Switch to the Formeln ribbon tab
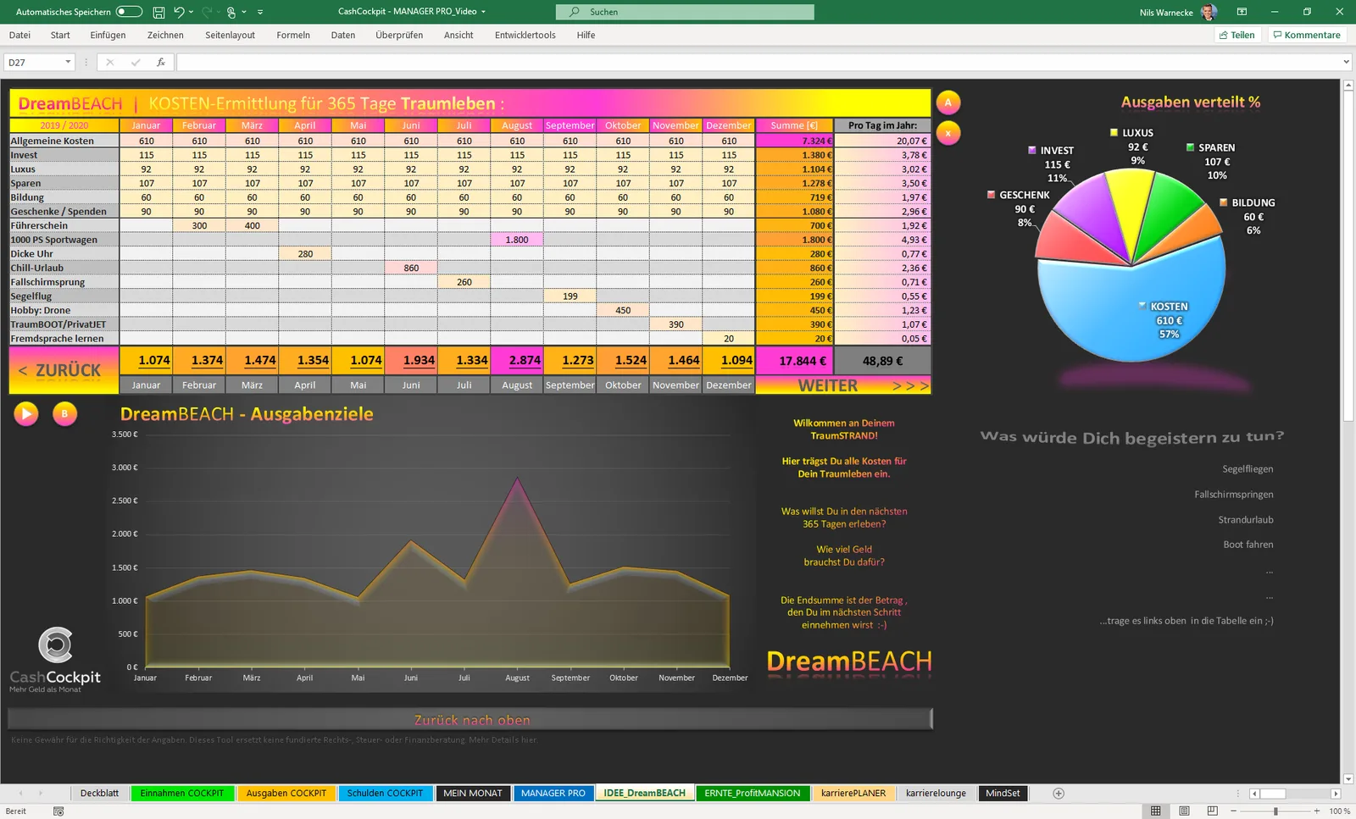The image size is (1356, 819). click(x=293, y=35)
